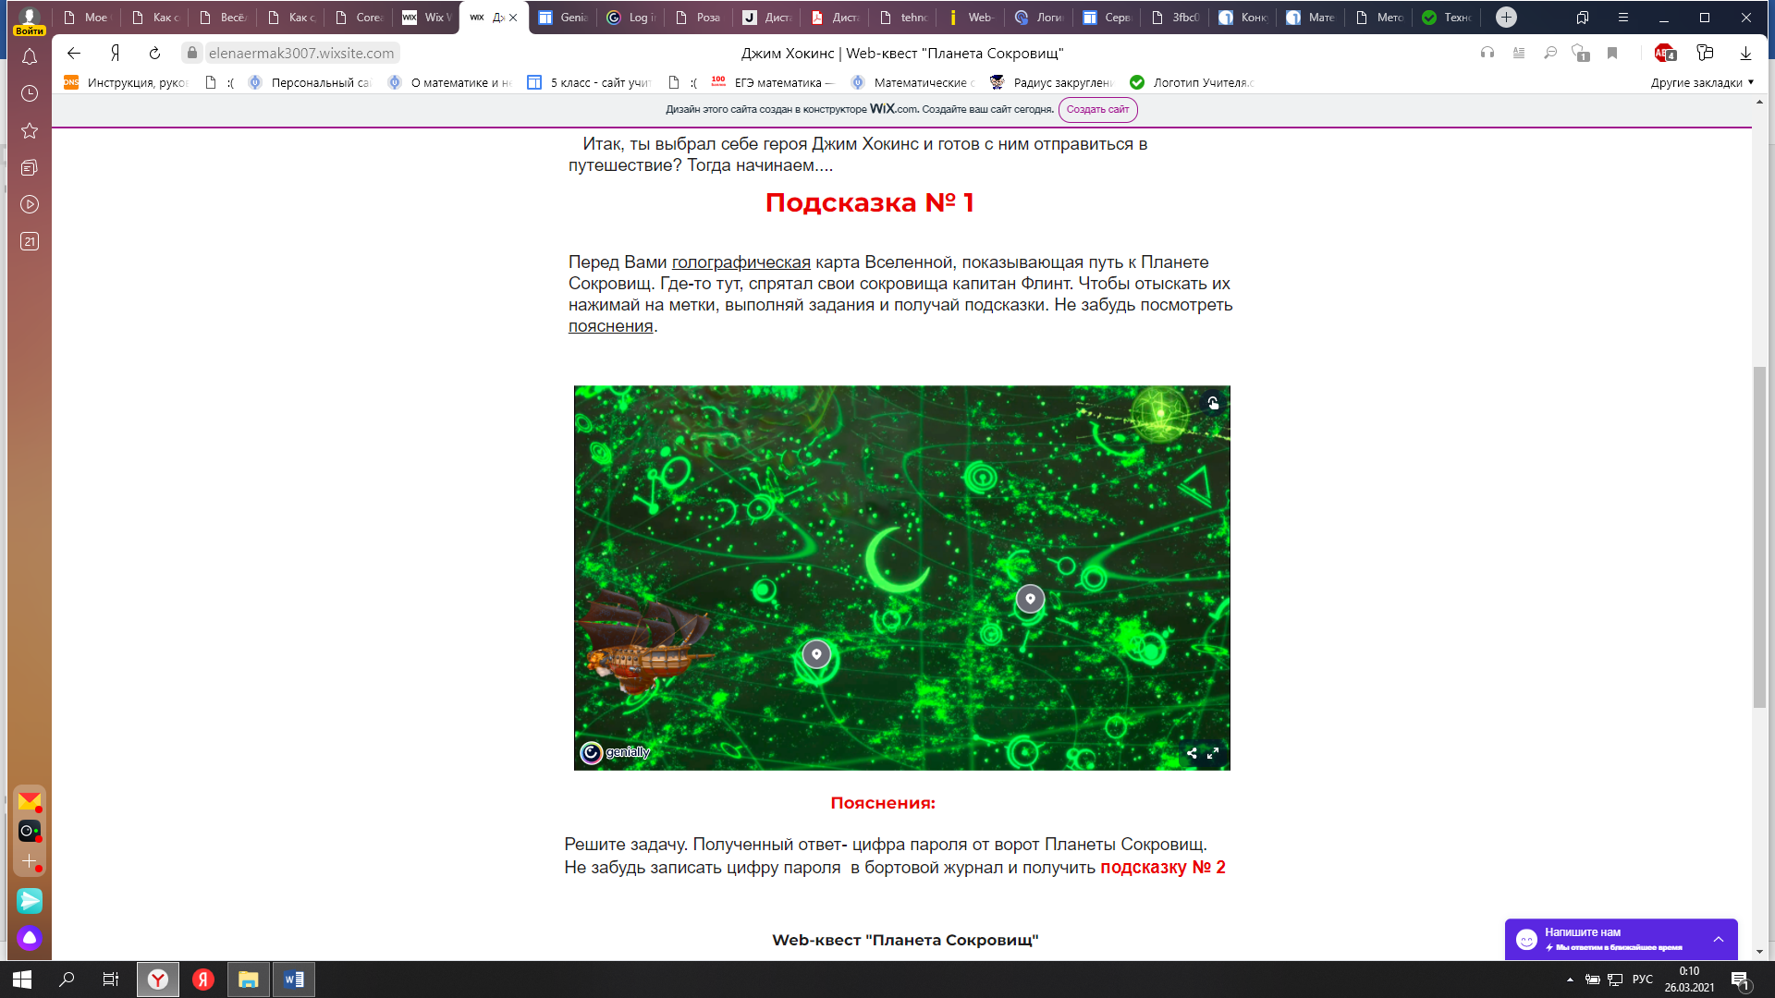Open the notifications bell in sidebar

30,57
